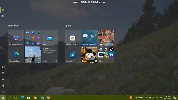Select the Explore group header
Screen dimensions: 178x100
(x=68, y=26)
